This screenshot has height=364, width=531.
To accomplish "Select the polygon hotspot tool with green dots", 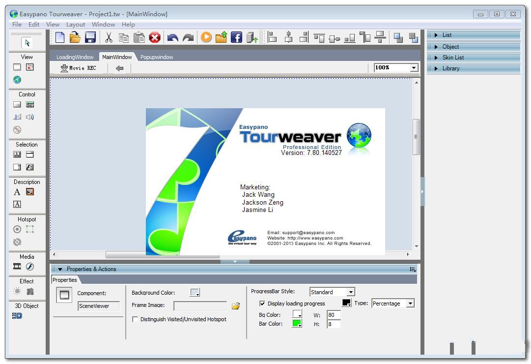I will pos(30,229).
